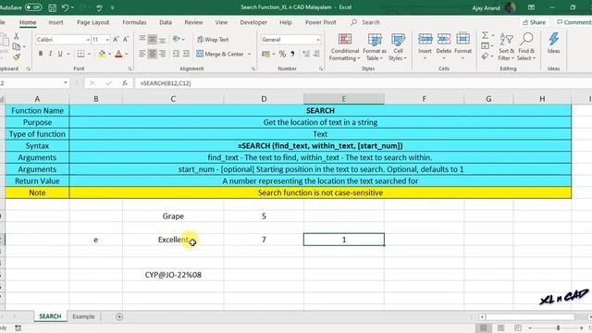Click the Comma Style icon
This screenshot has height=333, width=592.
click(292, 54)
